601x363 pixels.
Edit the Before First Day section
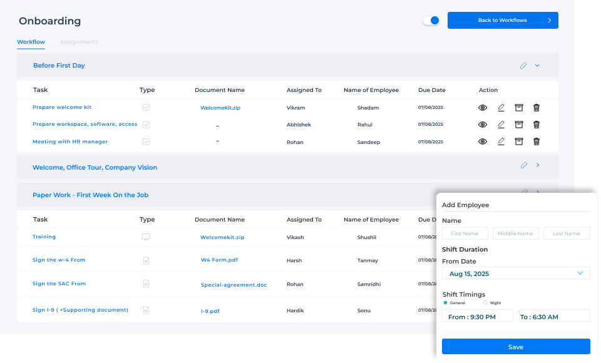(523, 66)
